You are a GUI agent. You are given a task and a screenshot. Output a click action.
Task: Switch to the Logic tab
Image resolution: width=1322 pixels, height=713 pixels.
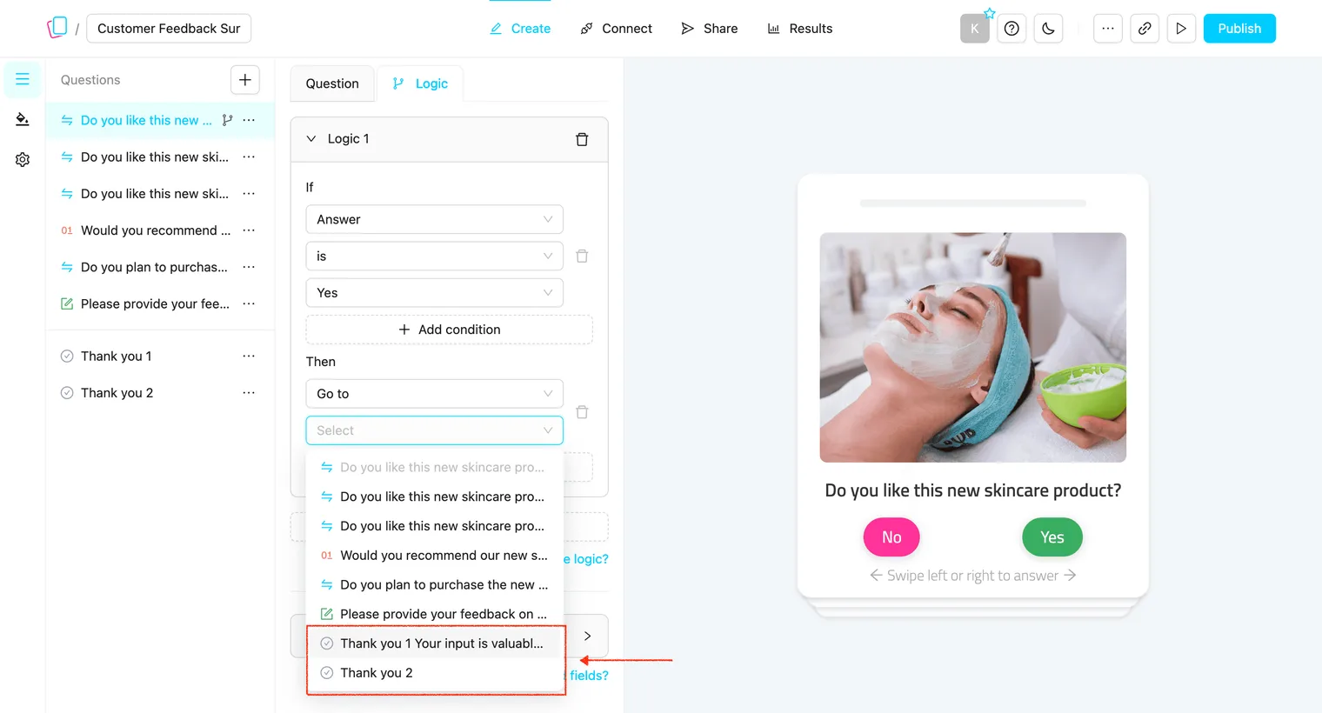(x=420, y=83)
